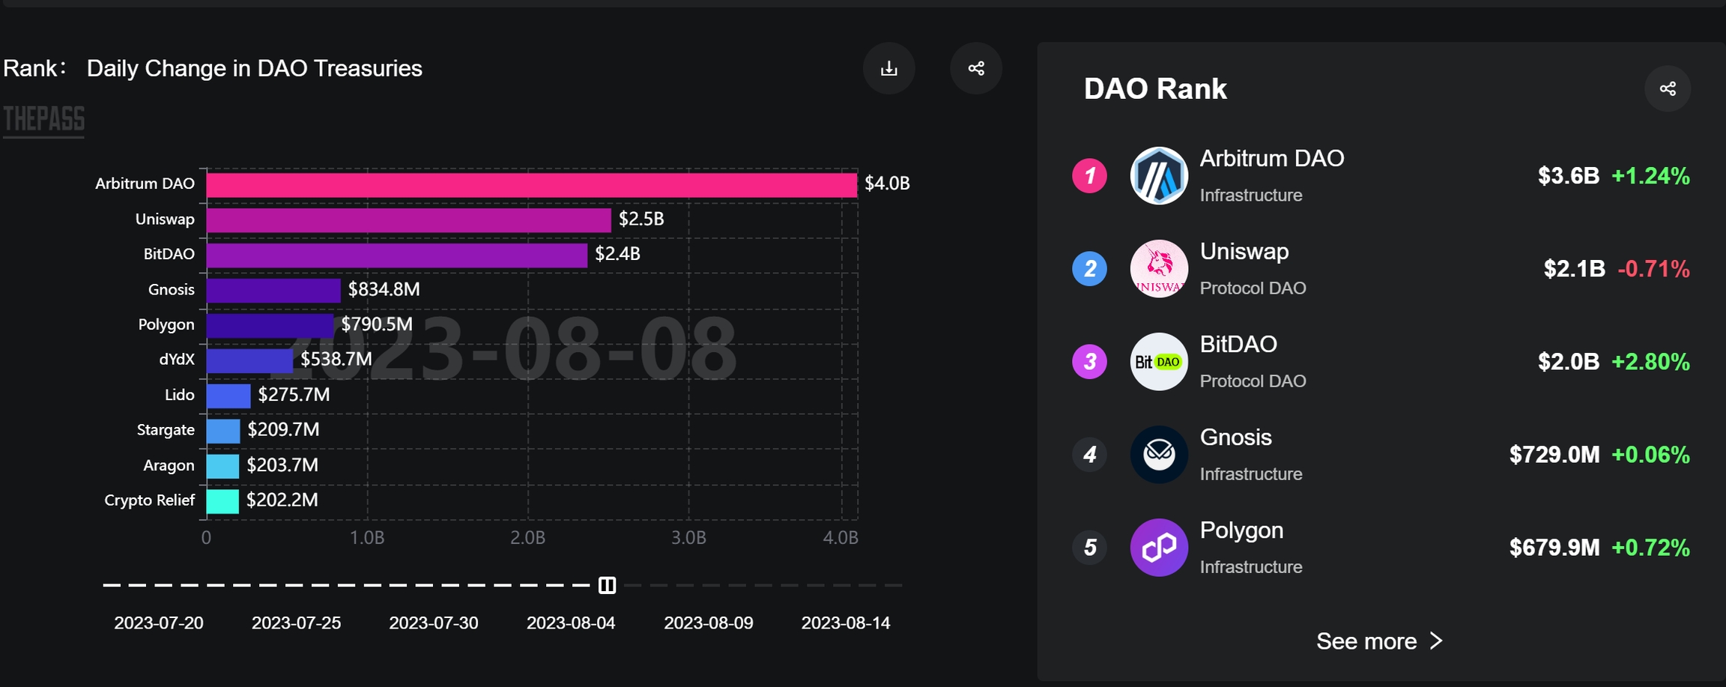Click the Gnosis logo icon

coord(1158,455)
